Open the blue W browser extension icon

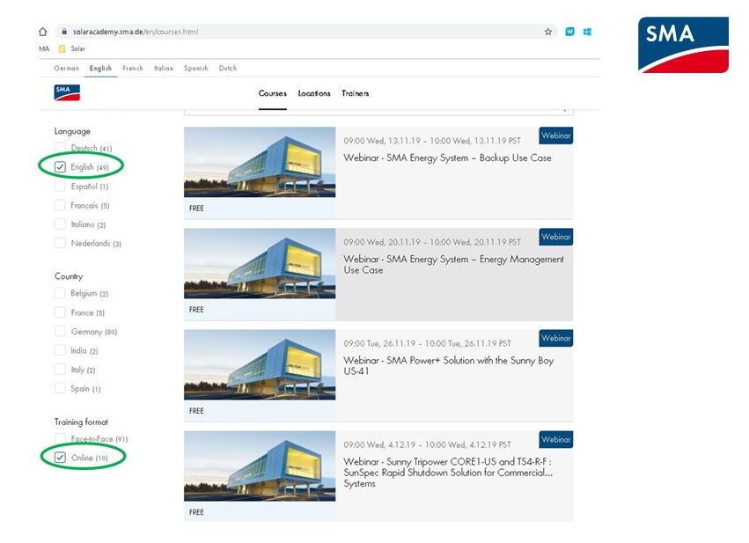(x=569, y=32)
